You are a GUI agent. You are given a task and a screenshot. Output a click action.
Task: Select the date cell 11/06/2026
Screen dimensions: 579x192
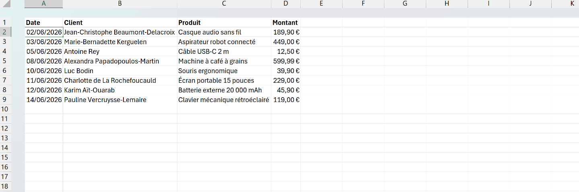[44, 80]
